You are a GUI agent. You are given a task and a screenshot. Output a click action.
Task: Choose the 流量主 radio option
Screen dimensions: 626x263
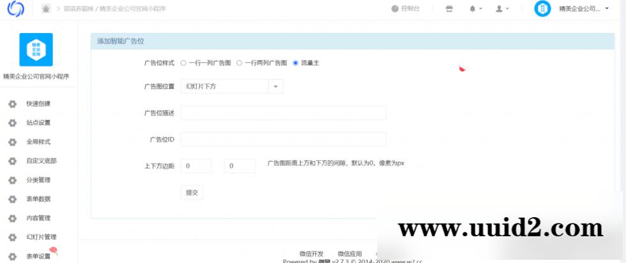[295, 63]
